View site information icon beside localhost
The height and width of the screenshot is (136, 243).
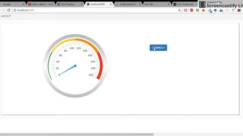click(15, 10)
